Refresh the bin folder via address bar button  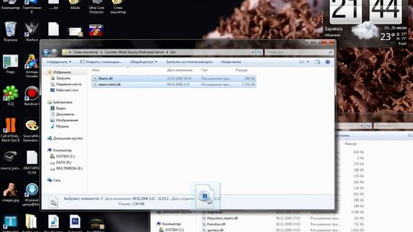pyautogui.click(x=259, y=52)
